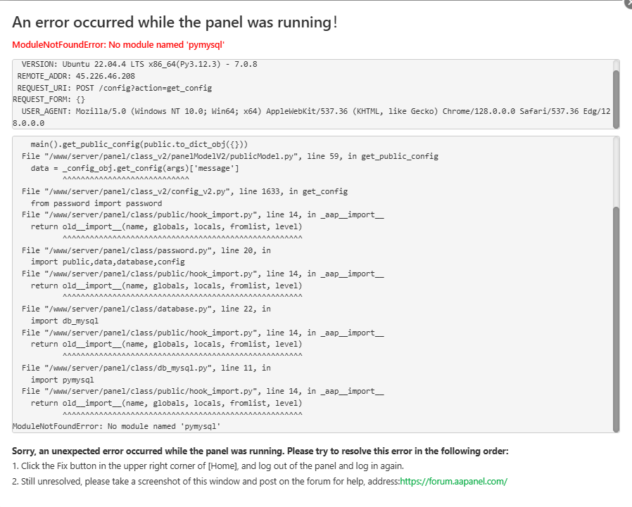Click the publicModel.py line 59 traceback entry
The image size is (632, 507).
coord(229,156)
